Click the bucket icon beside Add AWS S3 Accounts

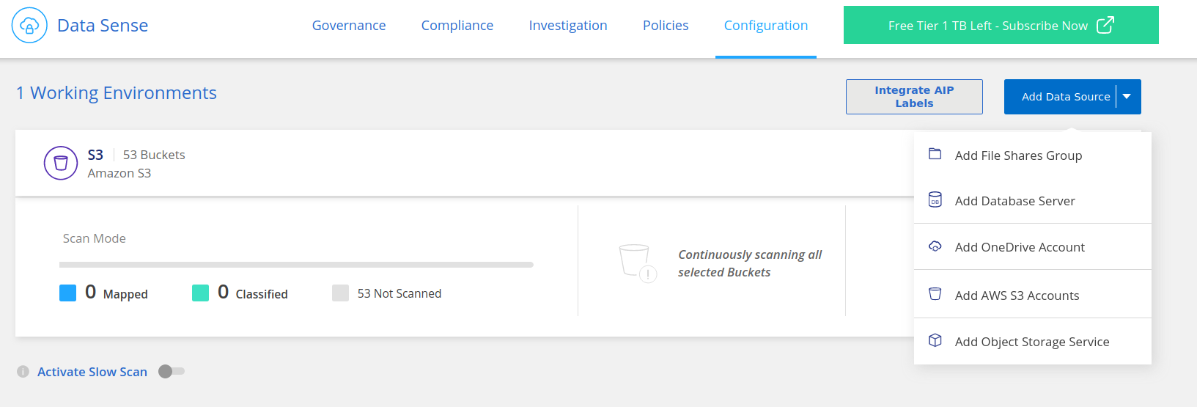pyautogui.click(x=935, y=294)
